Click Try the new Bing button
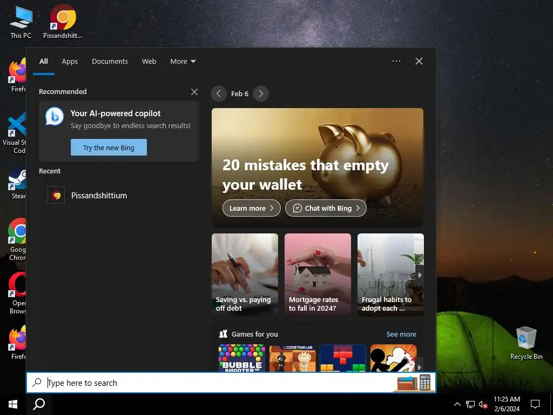 pos(109,147)
